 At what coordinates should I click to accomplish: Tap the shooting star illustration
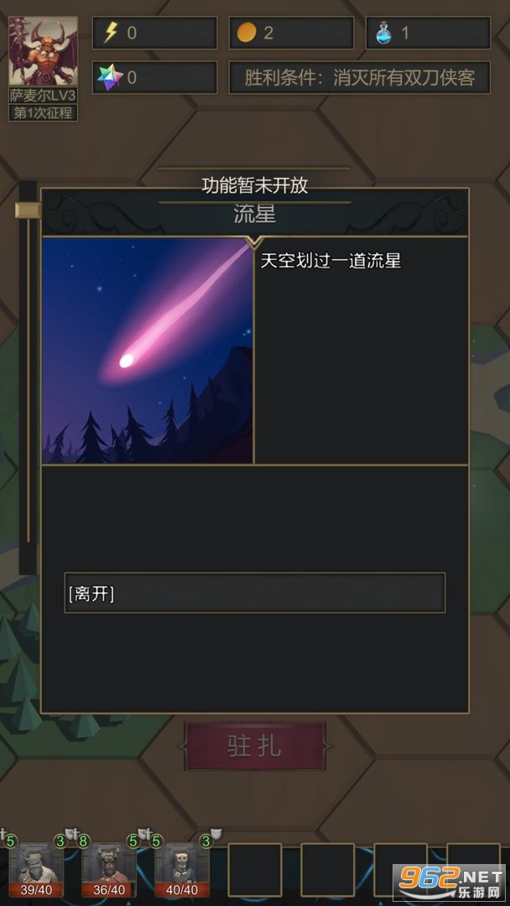point(148,350)
